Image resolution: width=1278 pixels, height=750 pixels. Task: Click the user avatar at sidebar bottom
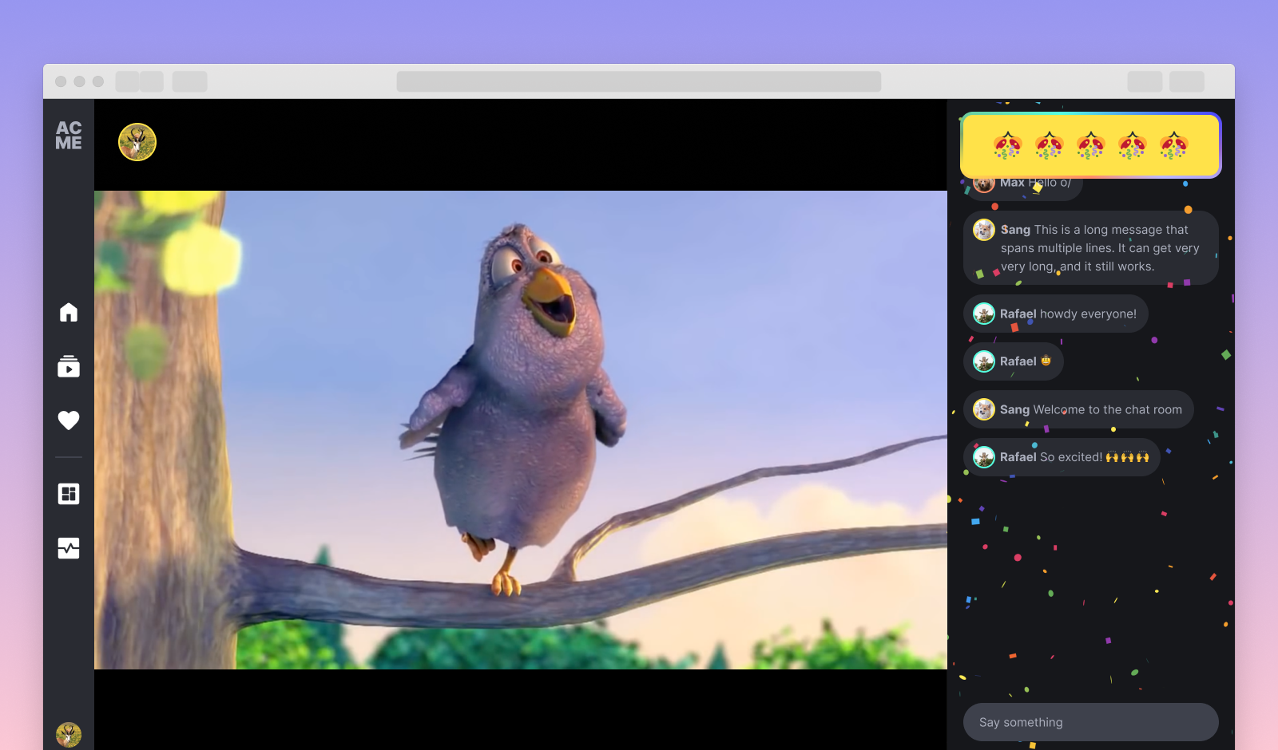click(x=69, y=734)
